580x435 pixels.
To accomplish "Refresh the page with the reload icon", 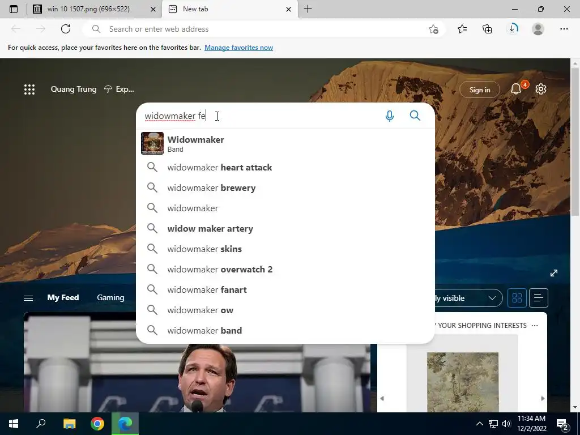I will point(66,29).
